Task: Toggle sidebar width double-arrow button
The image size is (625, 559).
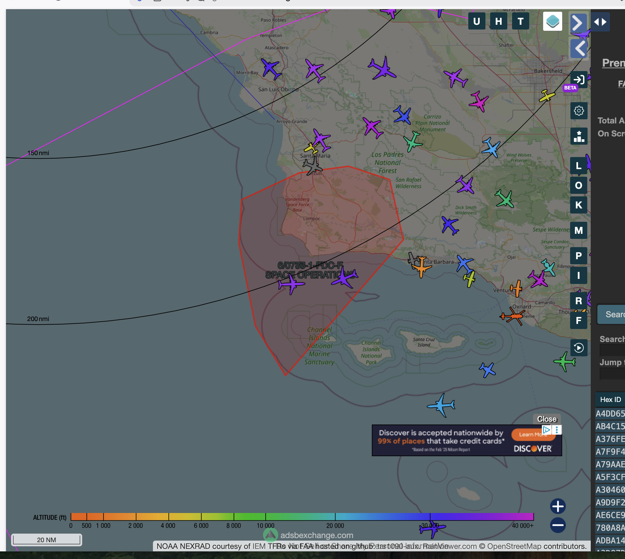Action: tap(600, 22)
